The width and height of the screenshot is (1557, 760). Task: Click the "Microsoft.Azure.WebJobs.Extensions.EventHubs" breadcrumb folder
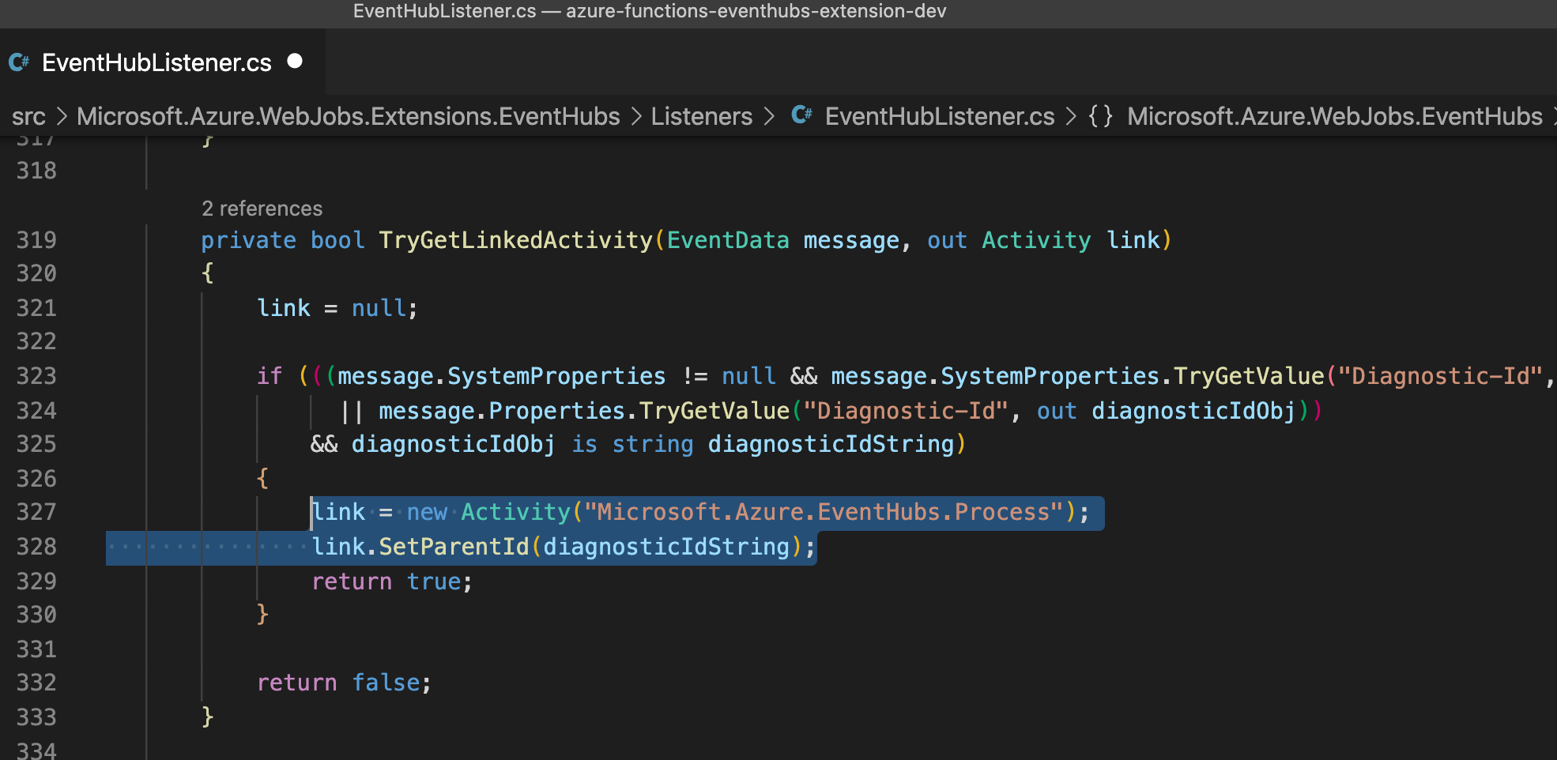coord(348,116)
